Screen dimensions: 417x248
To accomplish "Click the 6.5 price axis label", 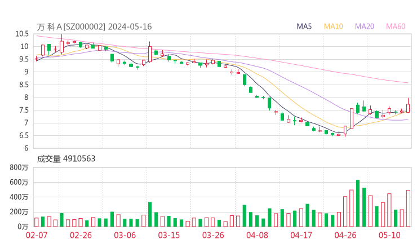I will click(24, 135).
